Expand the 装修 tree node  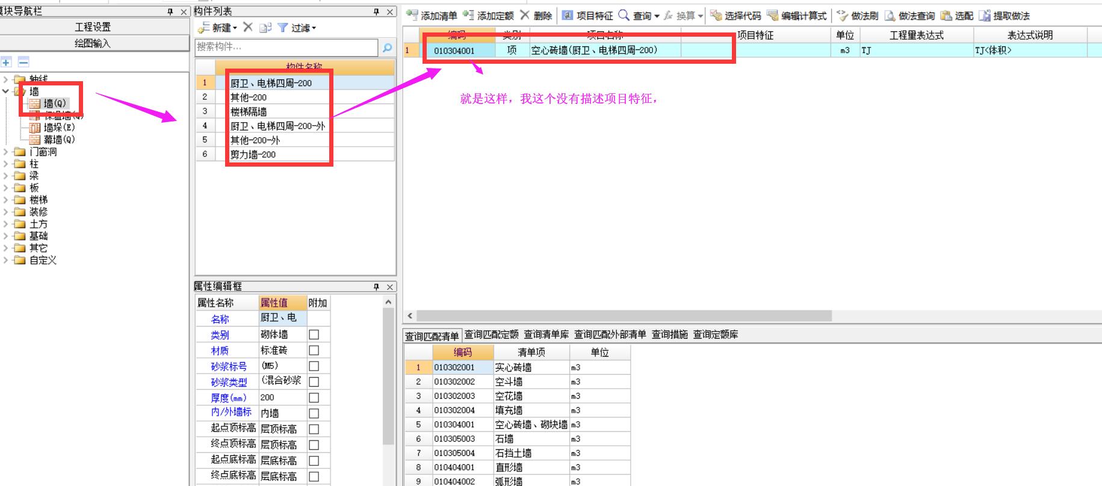5,212
